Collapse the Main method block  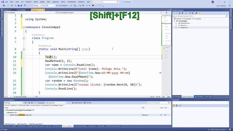click(x=24, y=49)
